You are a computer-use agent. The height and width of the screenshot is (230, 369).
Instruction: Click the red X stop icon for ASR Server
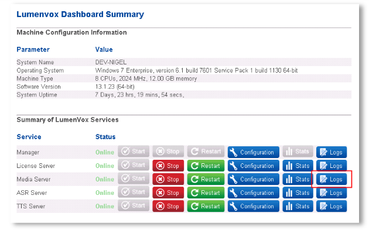click(160, 193)
